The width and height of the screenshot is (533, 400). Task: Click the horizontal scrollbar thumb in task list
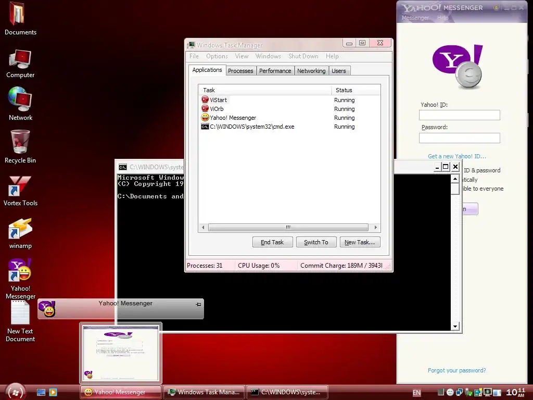click(288, 227)
